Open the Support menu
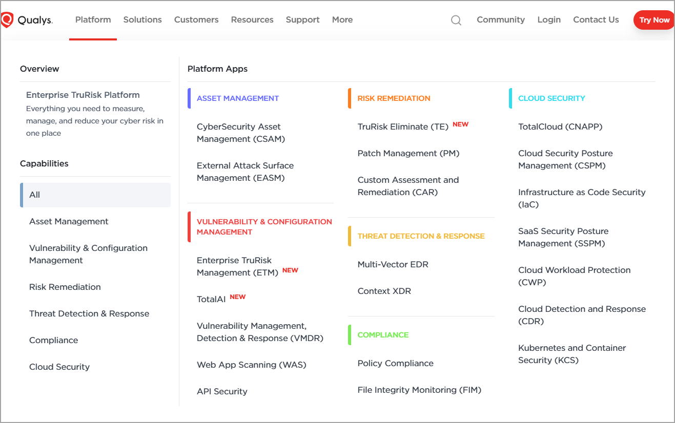The height and width of the screenshot is (423, 675). (x=302, y=19)
